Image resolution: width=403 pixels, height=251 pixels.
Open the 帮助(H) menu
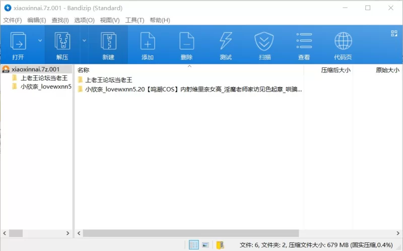(160, 20)
